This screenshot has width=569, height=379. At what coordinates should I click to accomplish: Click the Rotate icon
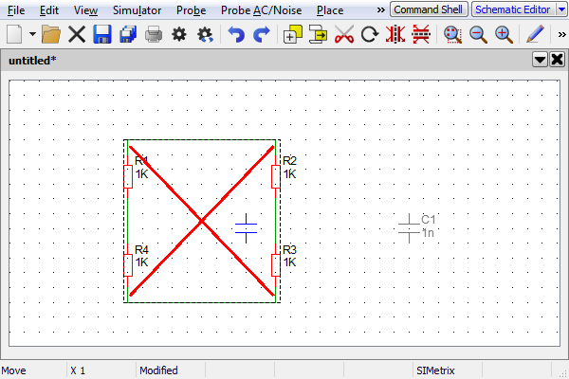[370, 34]
